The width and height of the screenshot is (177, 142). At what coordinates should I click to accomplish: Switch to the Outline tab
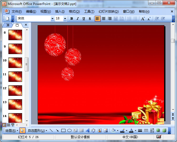[x=8, y=25]
